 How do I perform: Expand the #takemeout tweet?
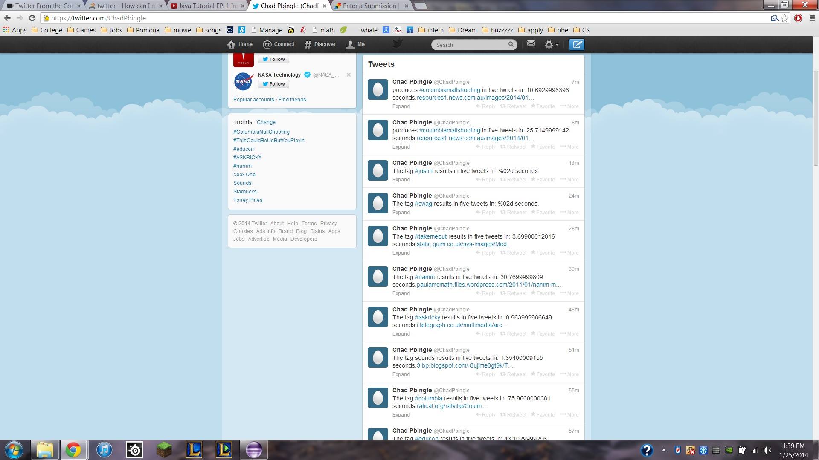coord(401,253)
